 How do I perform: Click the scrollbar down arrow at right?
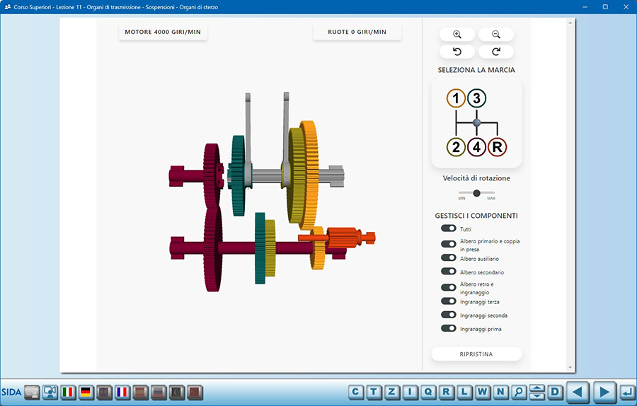pyautogui.click(x=570, y=368)
